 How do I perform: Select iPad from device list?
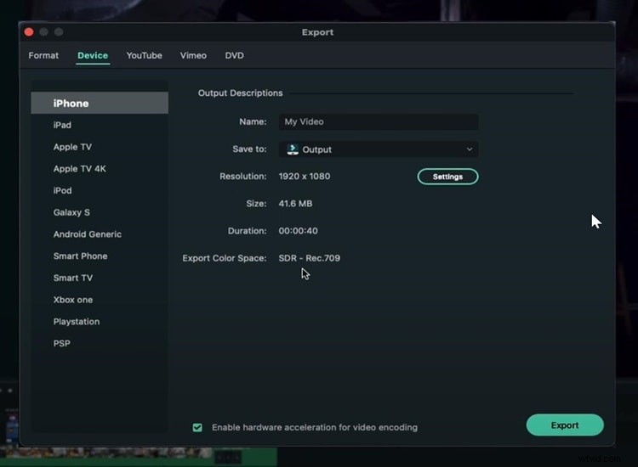(62, 125)
